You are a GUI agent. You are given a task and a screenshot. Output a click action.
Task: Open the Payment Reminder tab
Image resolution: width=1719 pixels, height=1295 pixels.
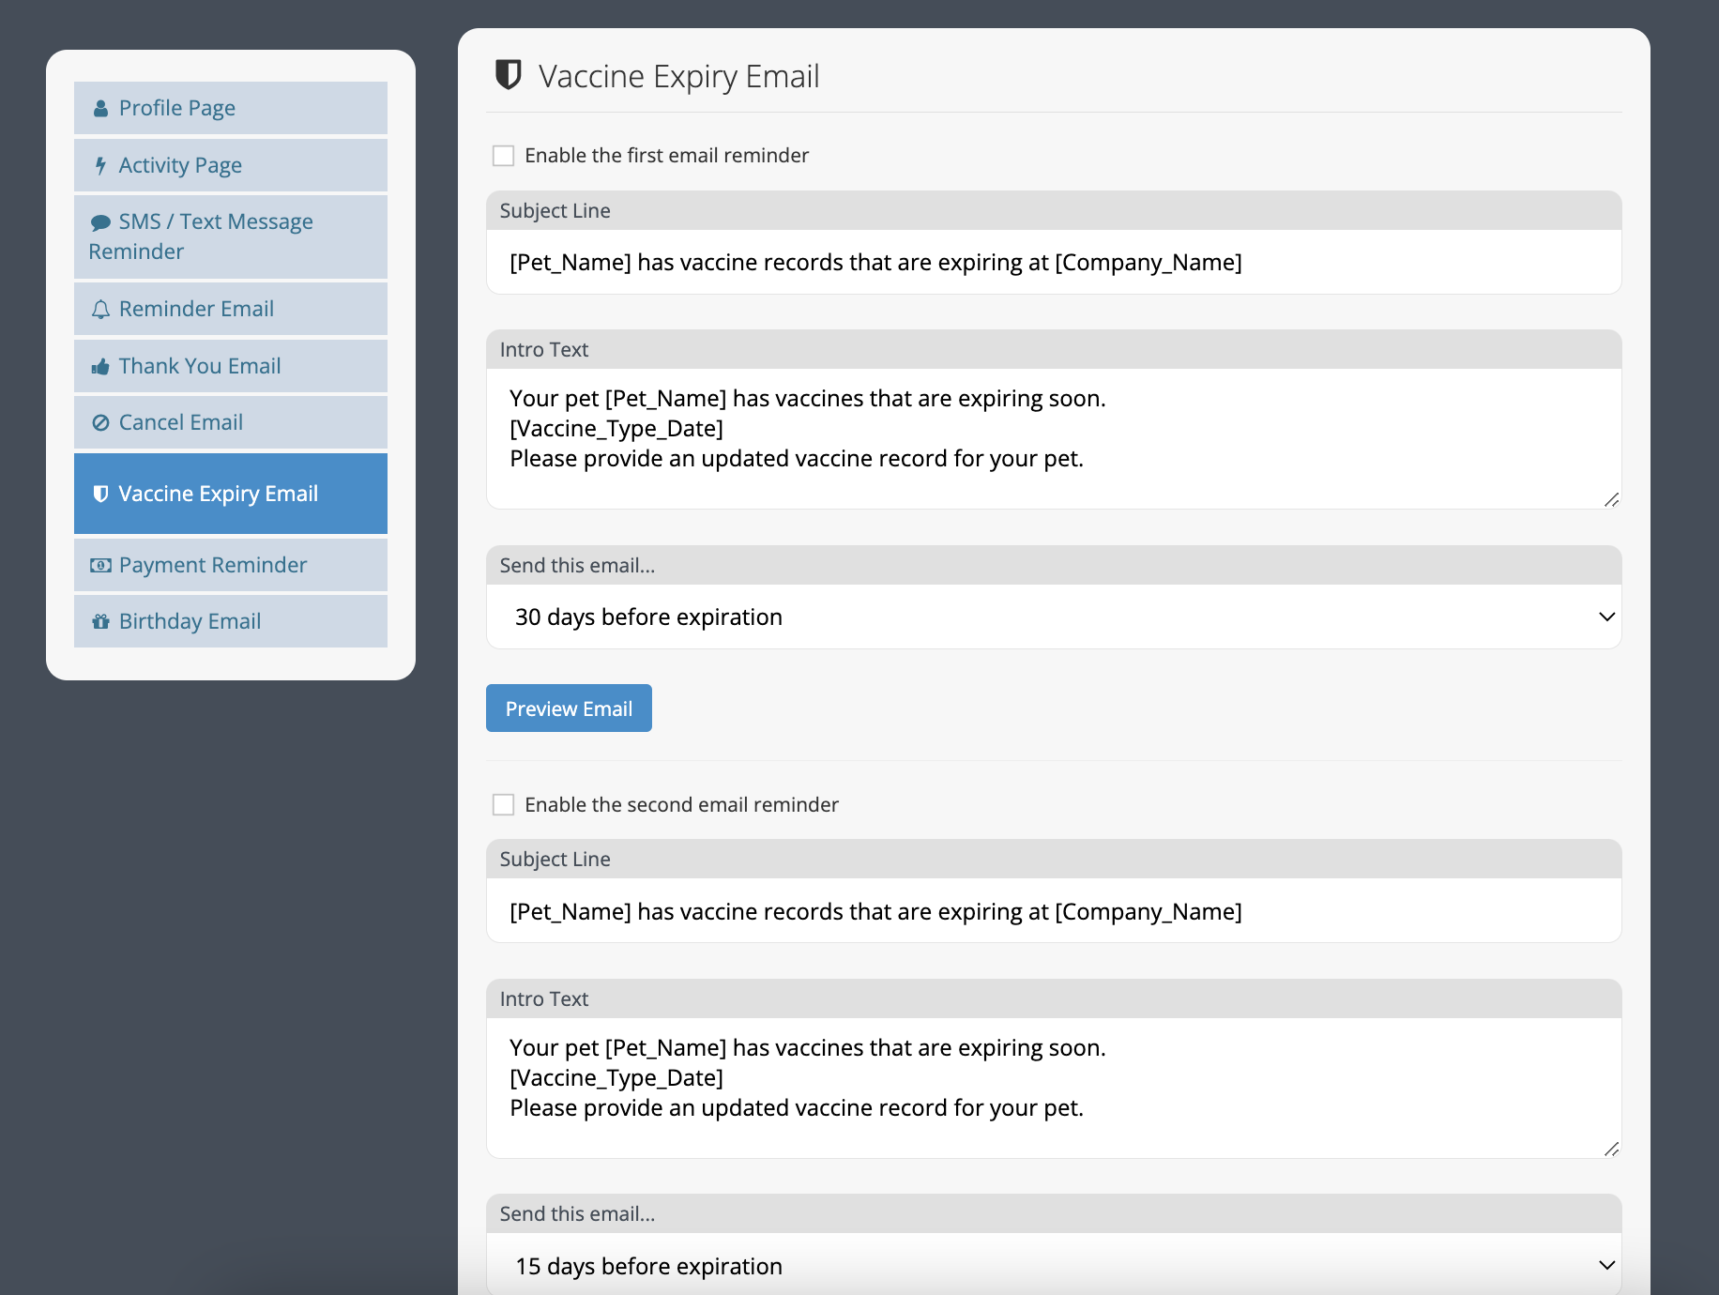231,565
